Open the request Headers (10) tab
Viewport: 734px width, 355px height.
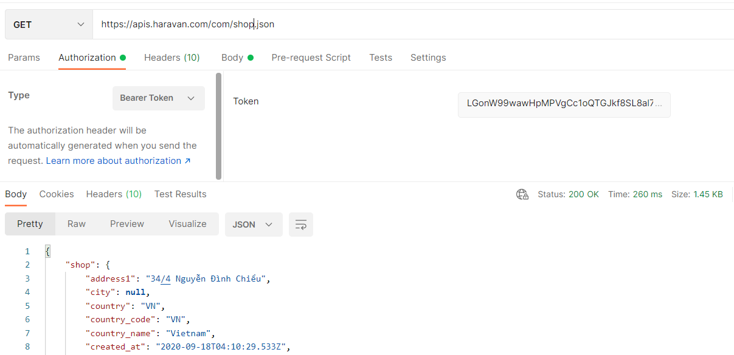coord(171,58)
